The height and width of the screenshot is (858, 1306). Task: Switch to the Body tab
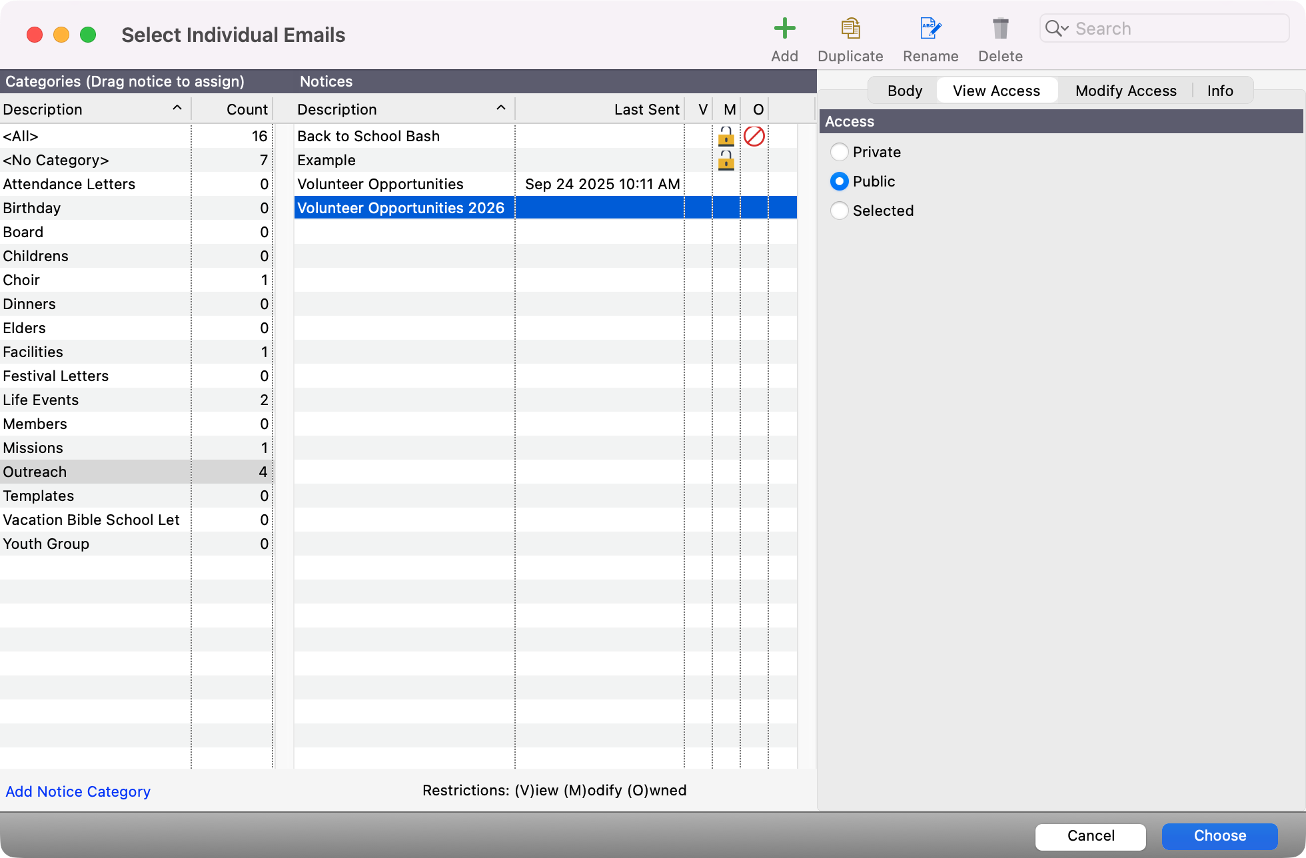(904, 91)
